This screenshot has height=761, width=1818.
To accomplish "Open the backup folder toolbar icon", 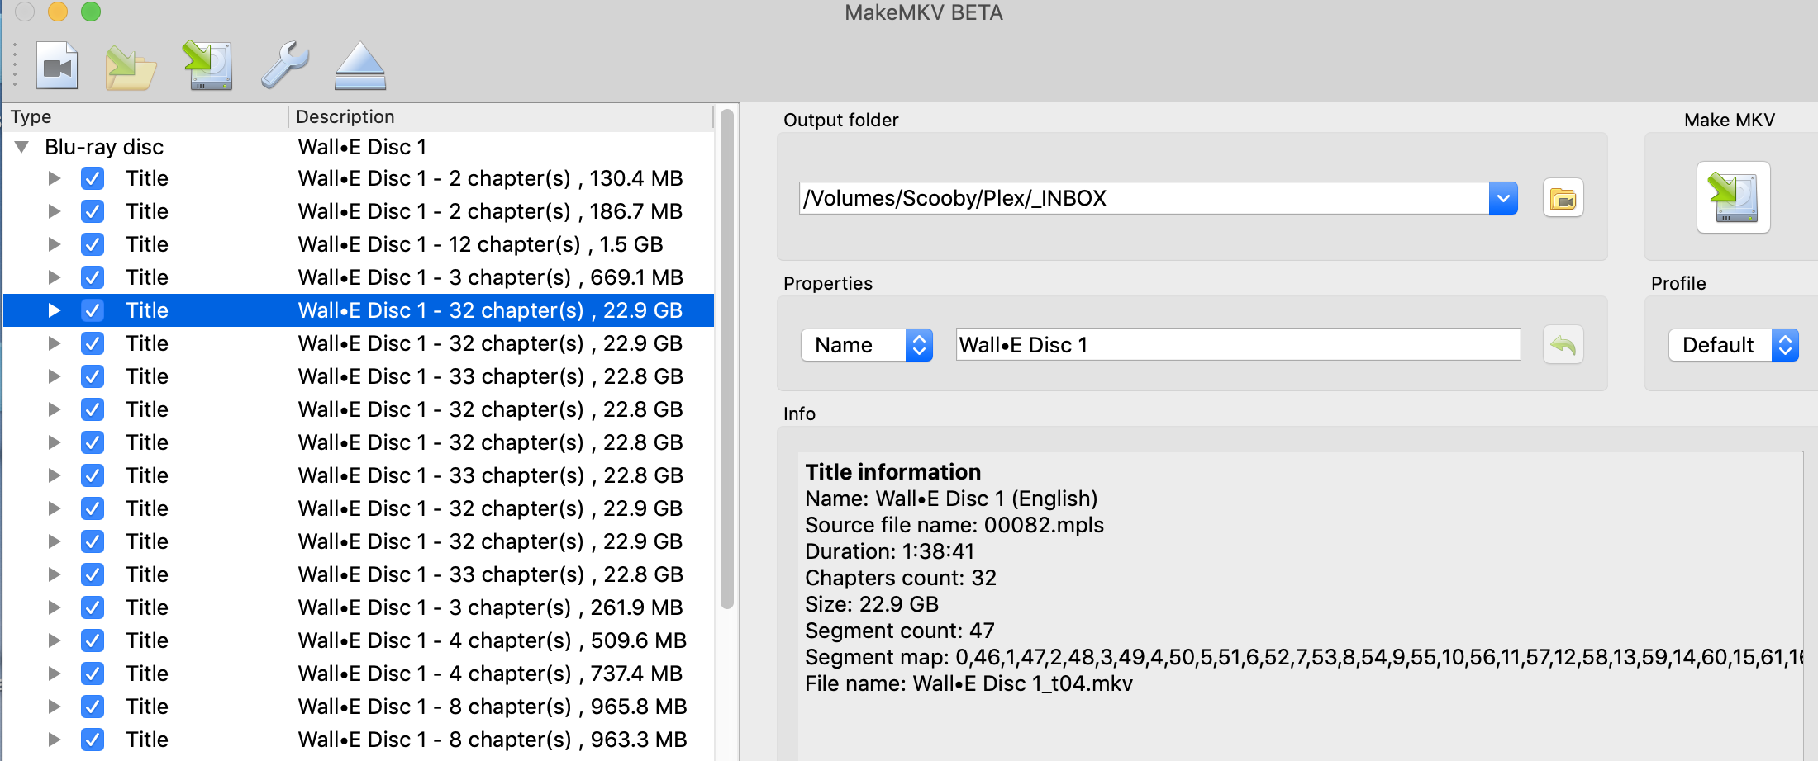I will tap(131, 67).
